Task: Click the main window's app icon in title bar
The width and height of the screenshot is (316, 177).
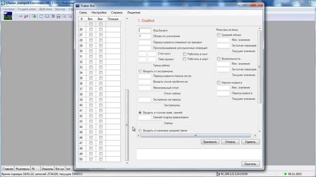Action: coord(3,3)
